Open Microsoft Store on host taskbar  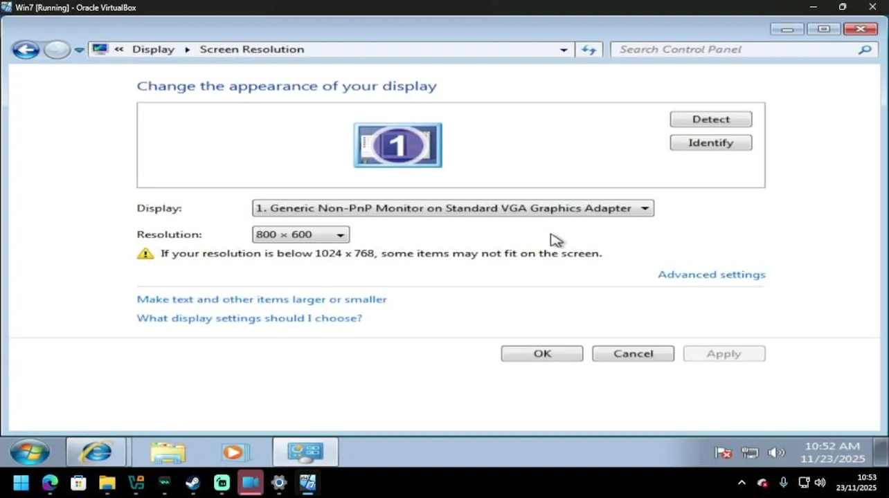[x=78, y=482]
